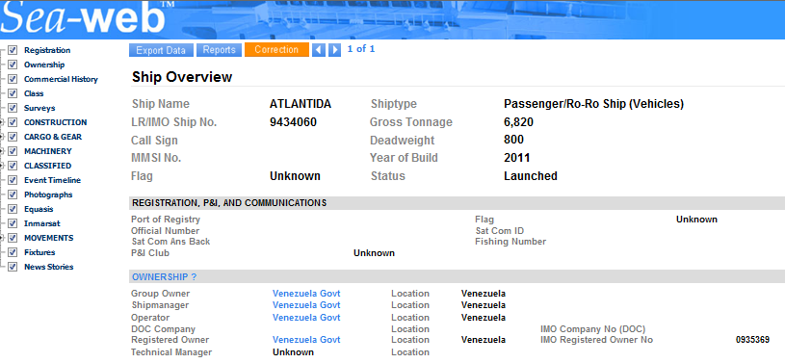Go to next record arrow
The width and height of the screenshot is (785, 363).
[x=335, y=50]
